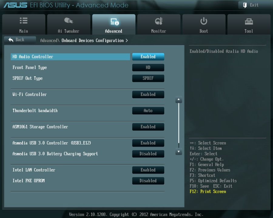Click the Ai Tweaker tab icon
The image size is (273, 218).
click(69, 21)
